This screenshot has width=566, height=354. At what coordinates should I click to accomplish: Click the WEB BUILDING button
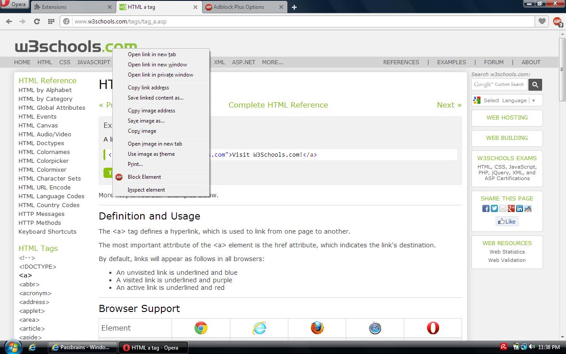point(507,138)
